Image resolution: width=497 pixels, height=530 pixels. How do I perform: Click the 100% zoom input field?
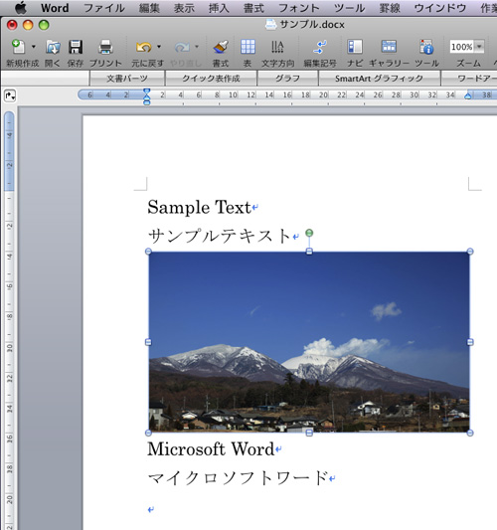click(x=462, y=47)
